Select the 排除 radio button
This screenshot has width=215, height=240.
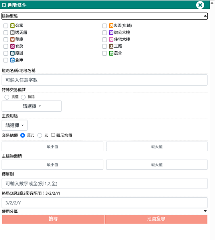[x=23, y=97]
